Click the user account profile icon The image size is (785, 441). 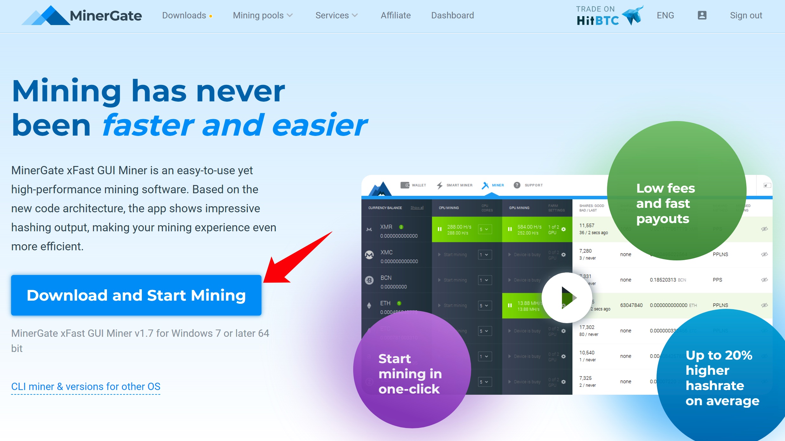[702, 16]
